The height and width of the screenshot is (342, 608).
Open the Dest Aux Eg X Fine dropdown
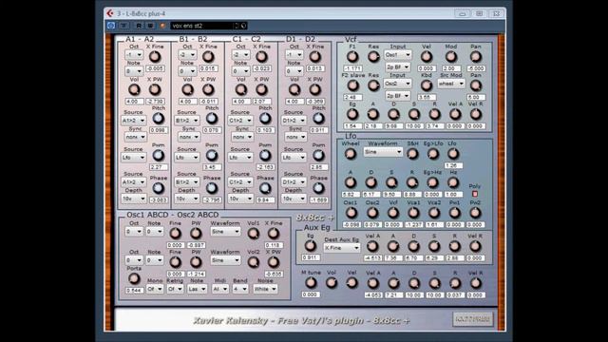[x=342, y=247]
